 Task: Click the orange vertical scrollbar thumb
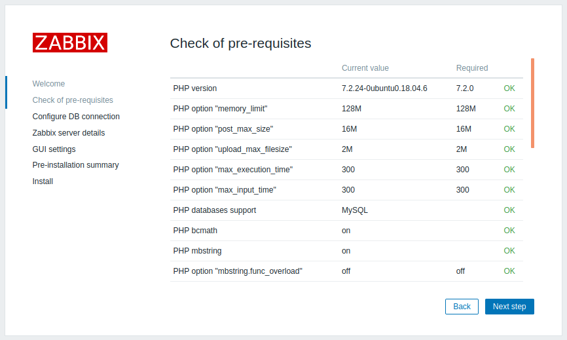point(532,103)
